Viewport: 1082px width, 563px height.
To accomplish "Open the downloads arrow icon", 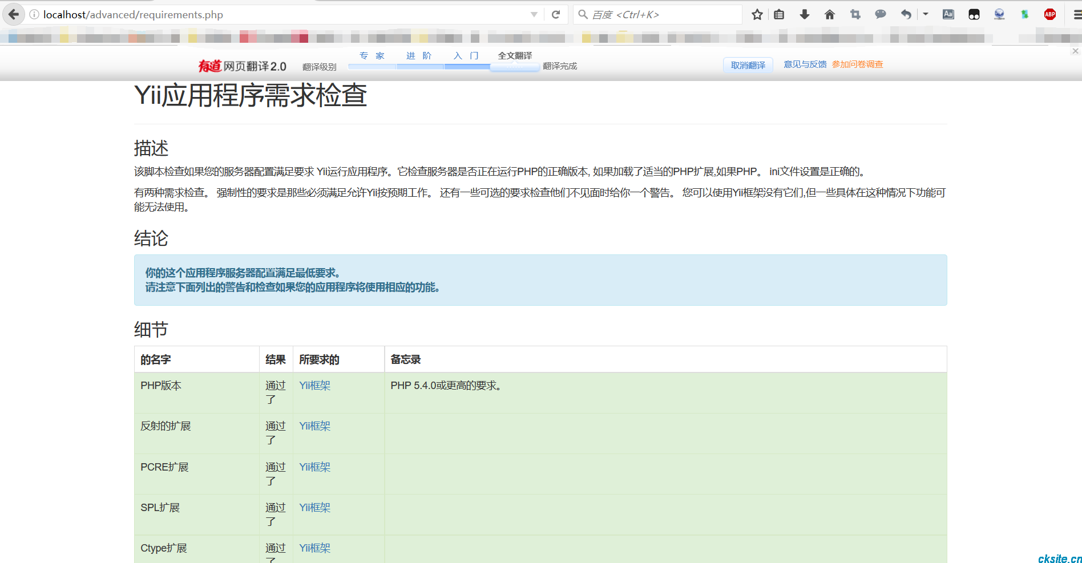I will [805, 14].
